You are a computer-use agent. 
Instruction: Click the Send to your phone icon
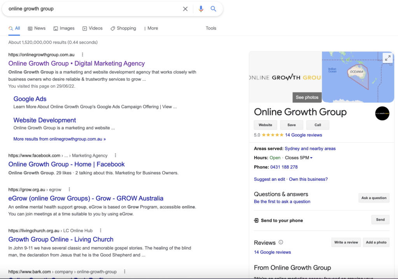coord(257,220)
